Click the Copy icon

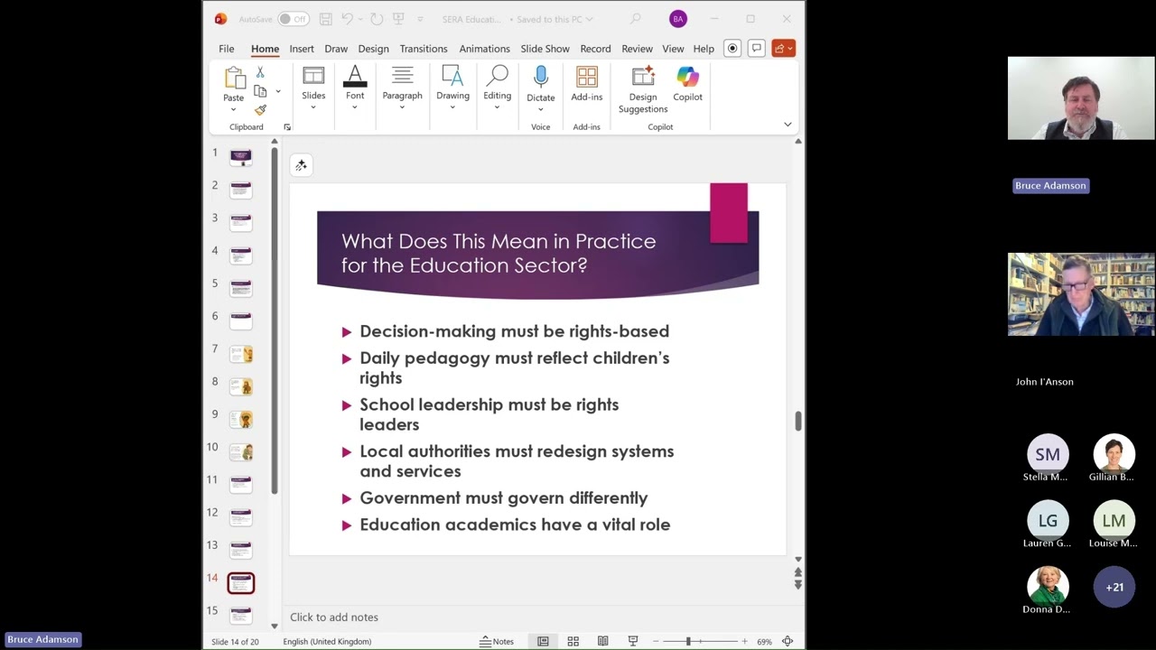coord(260,91)
